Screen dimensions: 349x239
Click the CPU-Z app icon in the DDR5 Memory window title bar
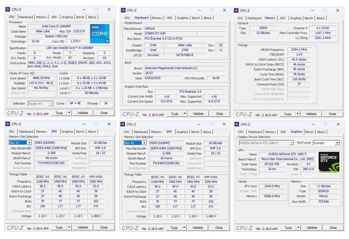click(x=236, y=10)
